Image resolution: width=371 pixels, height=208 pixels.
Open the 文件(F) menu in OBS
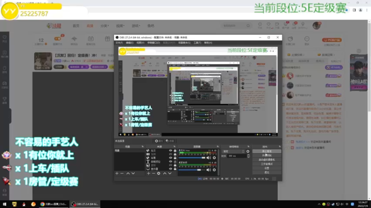(119, 43)
